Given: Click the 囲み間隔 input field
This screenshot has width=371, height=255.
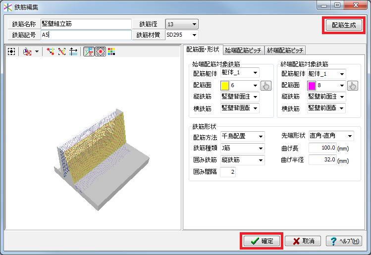Looking at the screenshot, I should pyautogui.click(x=228, y=172).
